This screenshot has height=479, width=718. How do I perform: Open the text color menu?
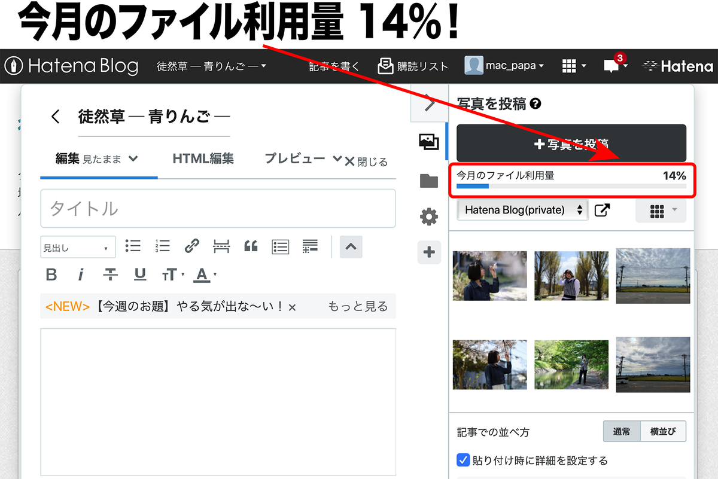point(205,275)
